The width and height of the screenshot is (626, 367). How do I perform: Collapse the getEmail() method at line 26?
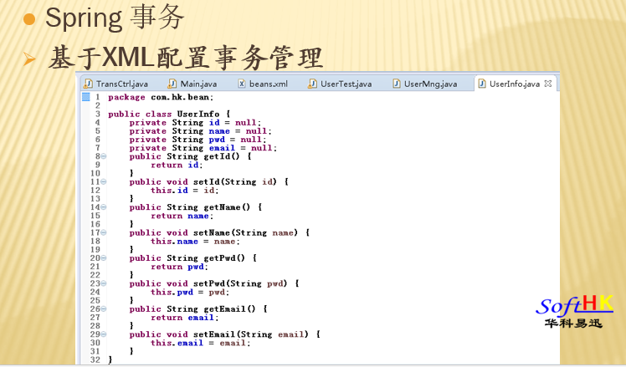click(x=104, y=309)
